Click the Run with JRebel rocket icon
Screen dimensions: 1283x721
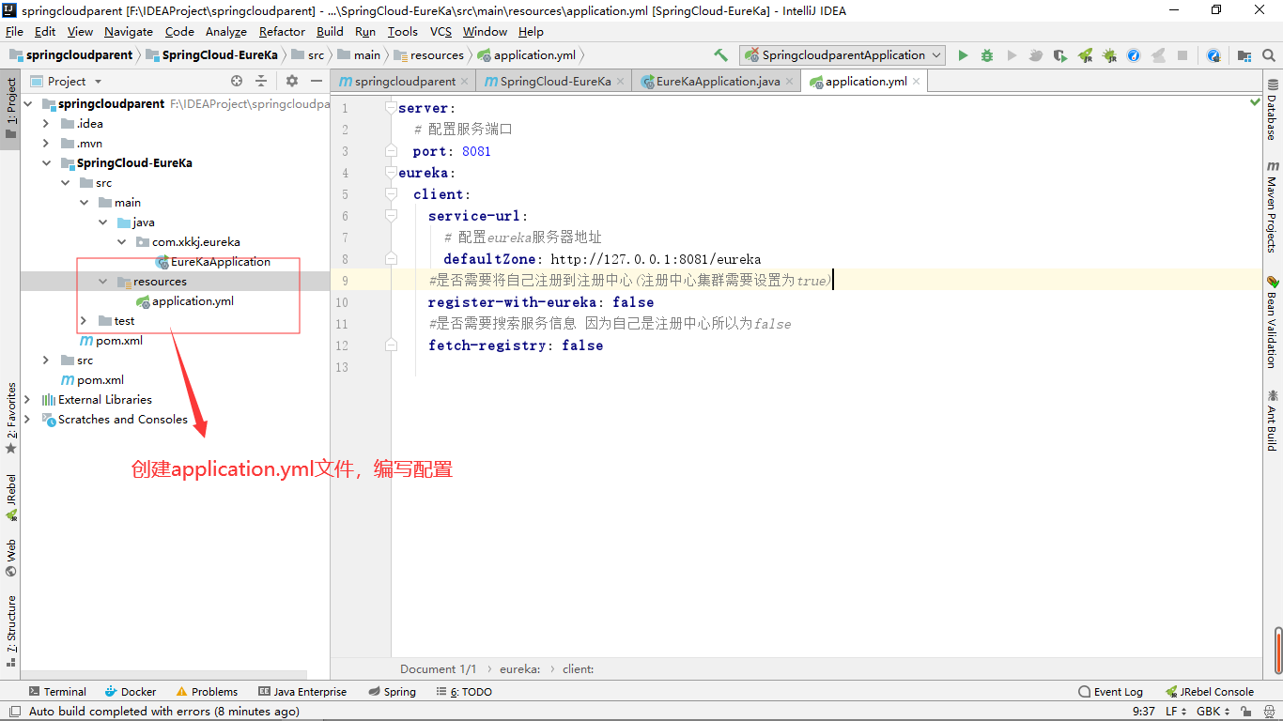1085,55
